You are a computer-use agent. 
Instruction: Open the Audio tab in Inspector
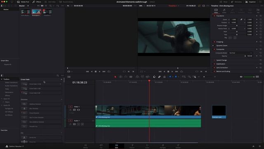224,11
